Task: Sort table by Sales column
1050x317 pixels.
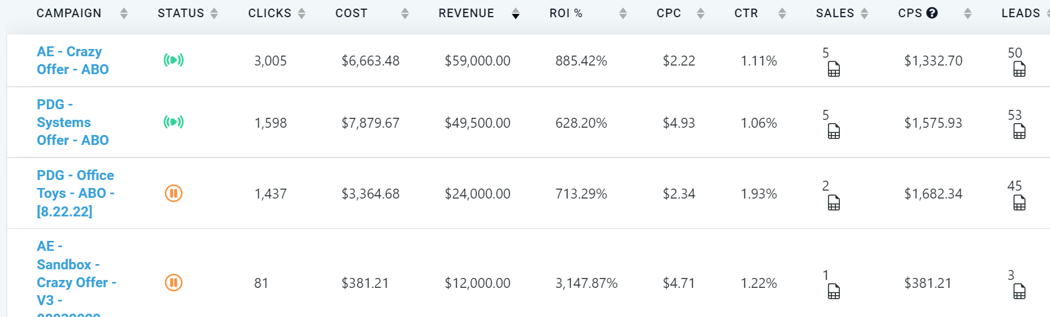Action: [864, 13]
